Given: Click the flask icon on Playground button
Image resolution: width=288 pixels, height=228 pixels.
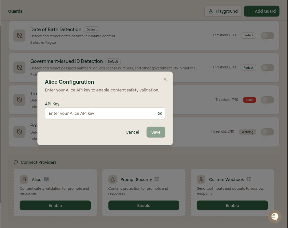Looking at the screenshot, I should click(211, 11).
